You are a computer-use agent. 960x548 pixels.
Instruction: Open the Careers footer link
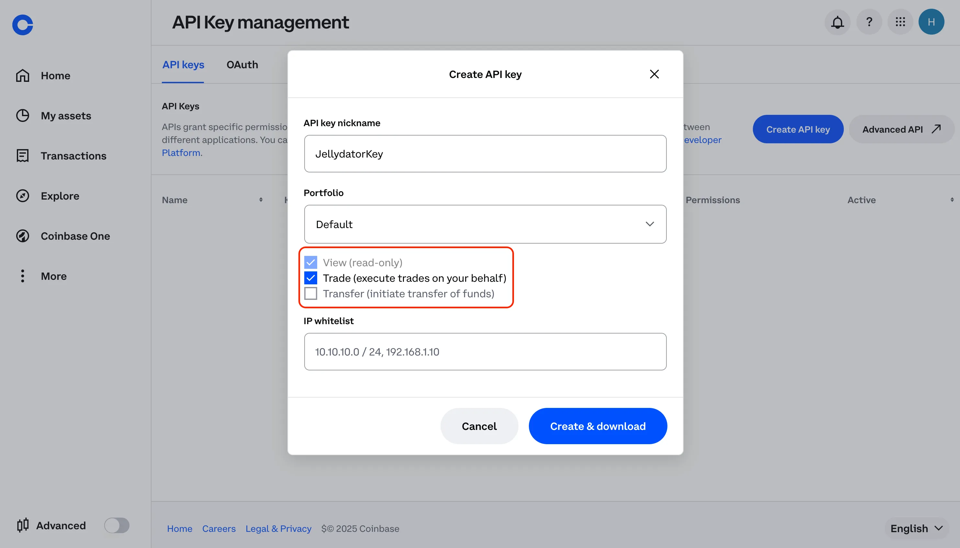point(219,529)
